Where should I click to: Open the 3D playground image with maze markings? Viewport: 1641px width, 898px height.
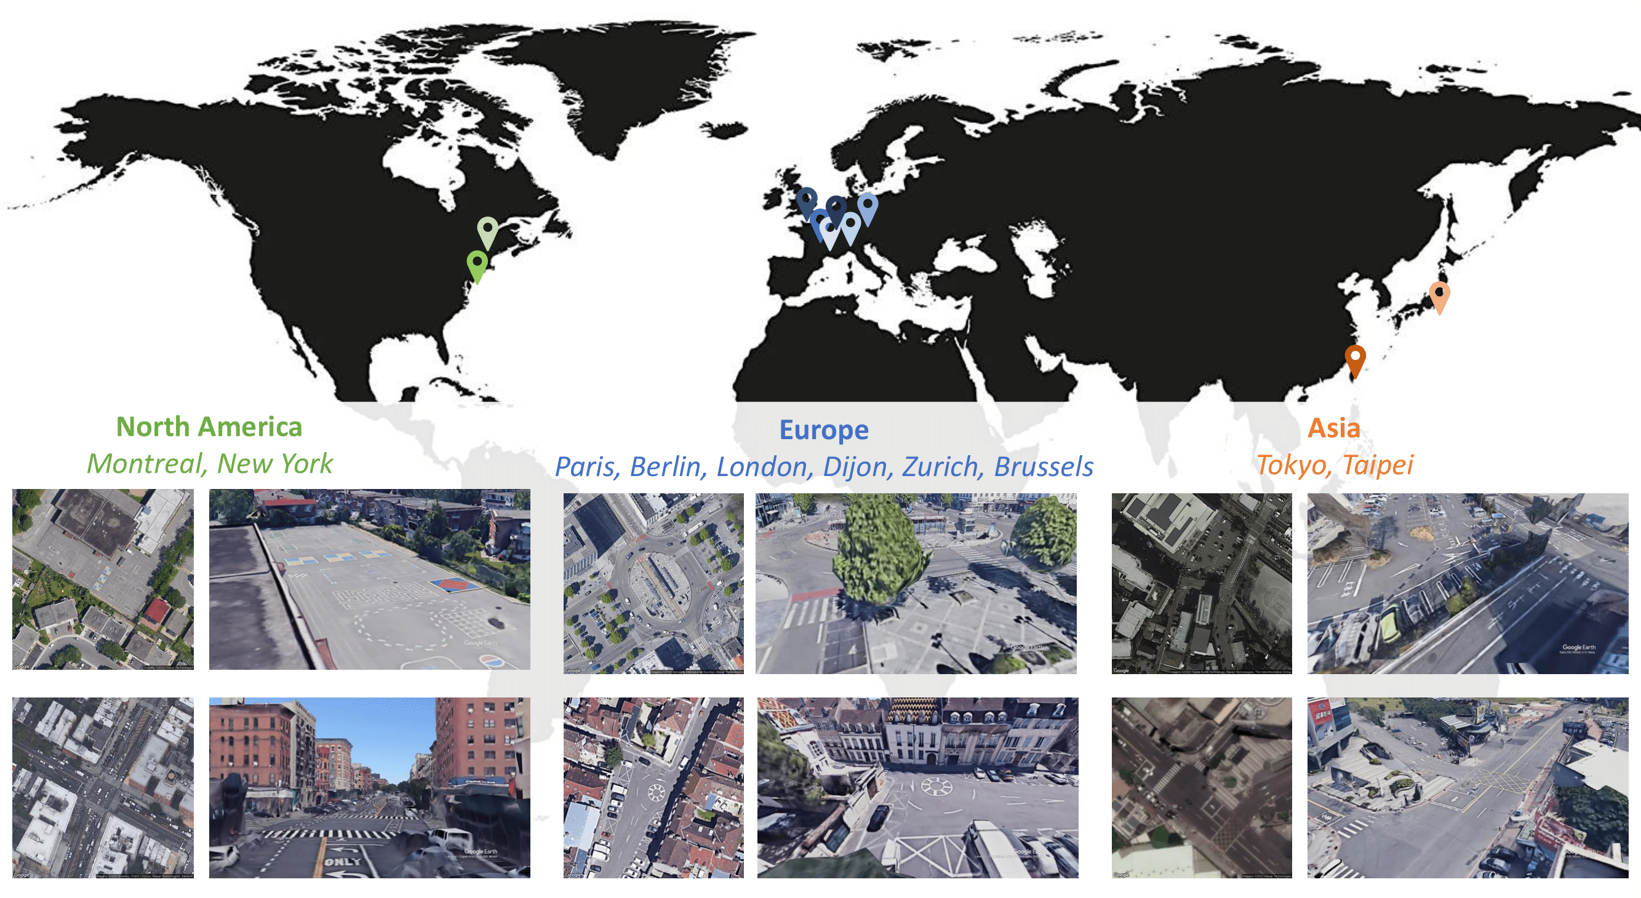coord(369,579)
